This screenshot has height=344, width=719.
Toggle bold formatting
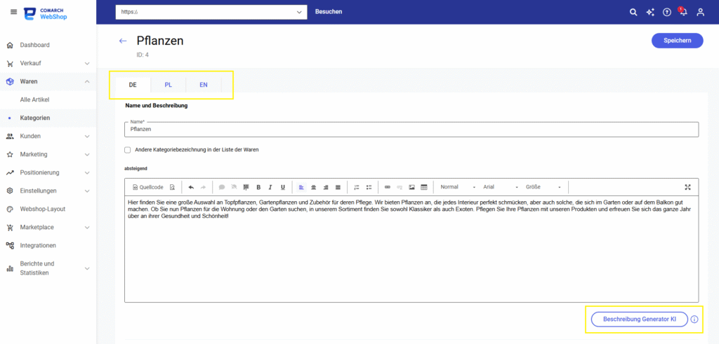pos(258,187)
